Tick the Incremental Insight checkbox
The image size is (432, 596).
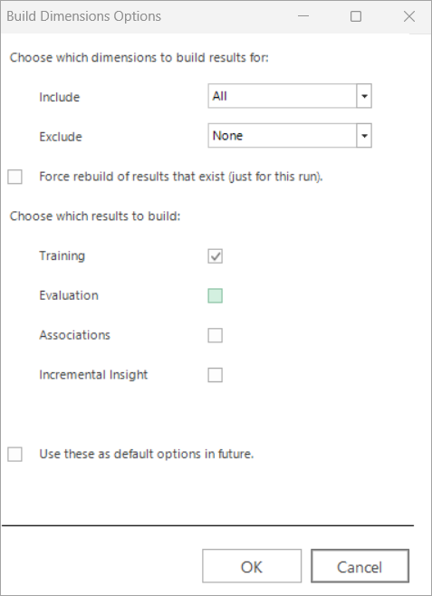click(215, 375)
